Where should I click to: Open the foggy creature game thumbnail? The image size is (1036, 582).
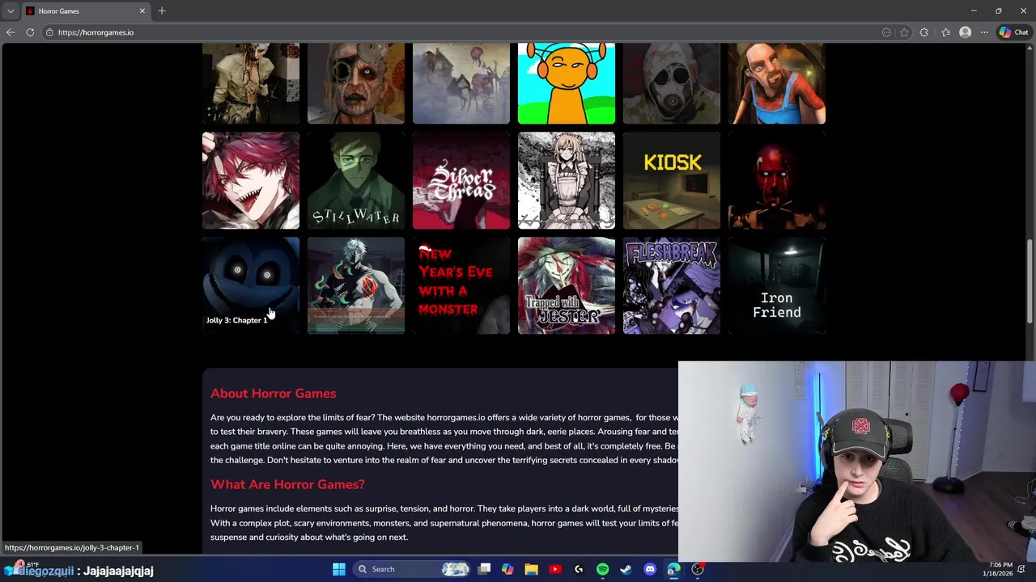(461, 83)
